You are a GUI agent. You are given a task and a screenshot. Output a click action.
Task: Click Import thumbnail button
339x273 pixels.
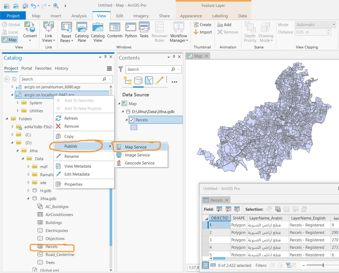[203, 32]
